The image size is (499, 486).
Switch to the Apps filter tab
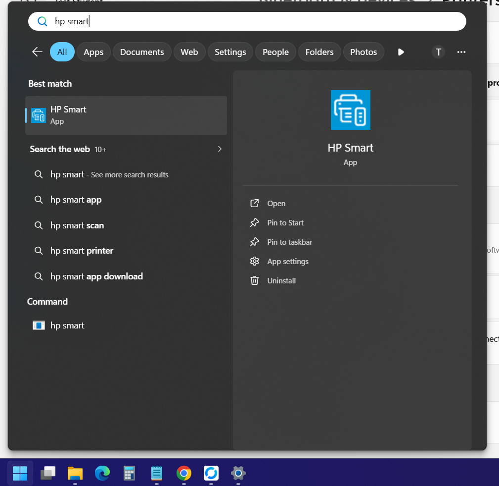click(93, 52)
